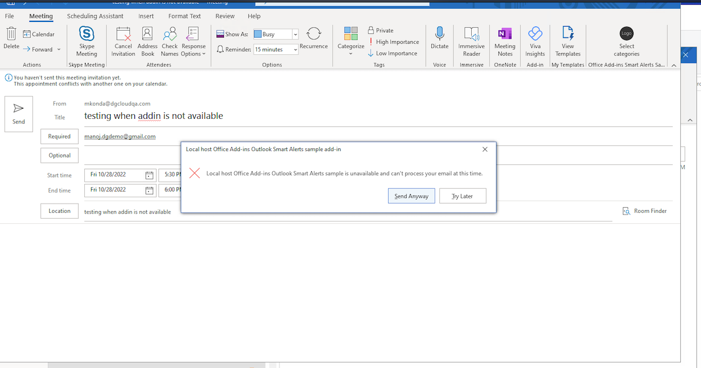Open Immersive Reader
Viewport: 701px width, 368px height.
tap(471, 40)
